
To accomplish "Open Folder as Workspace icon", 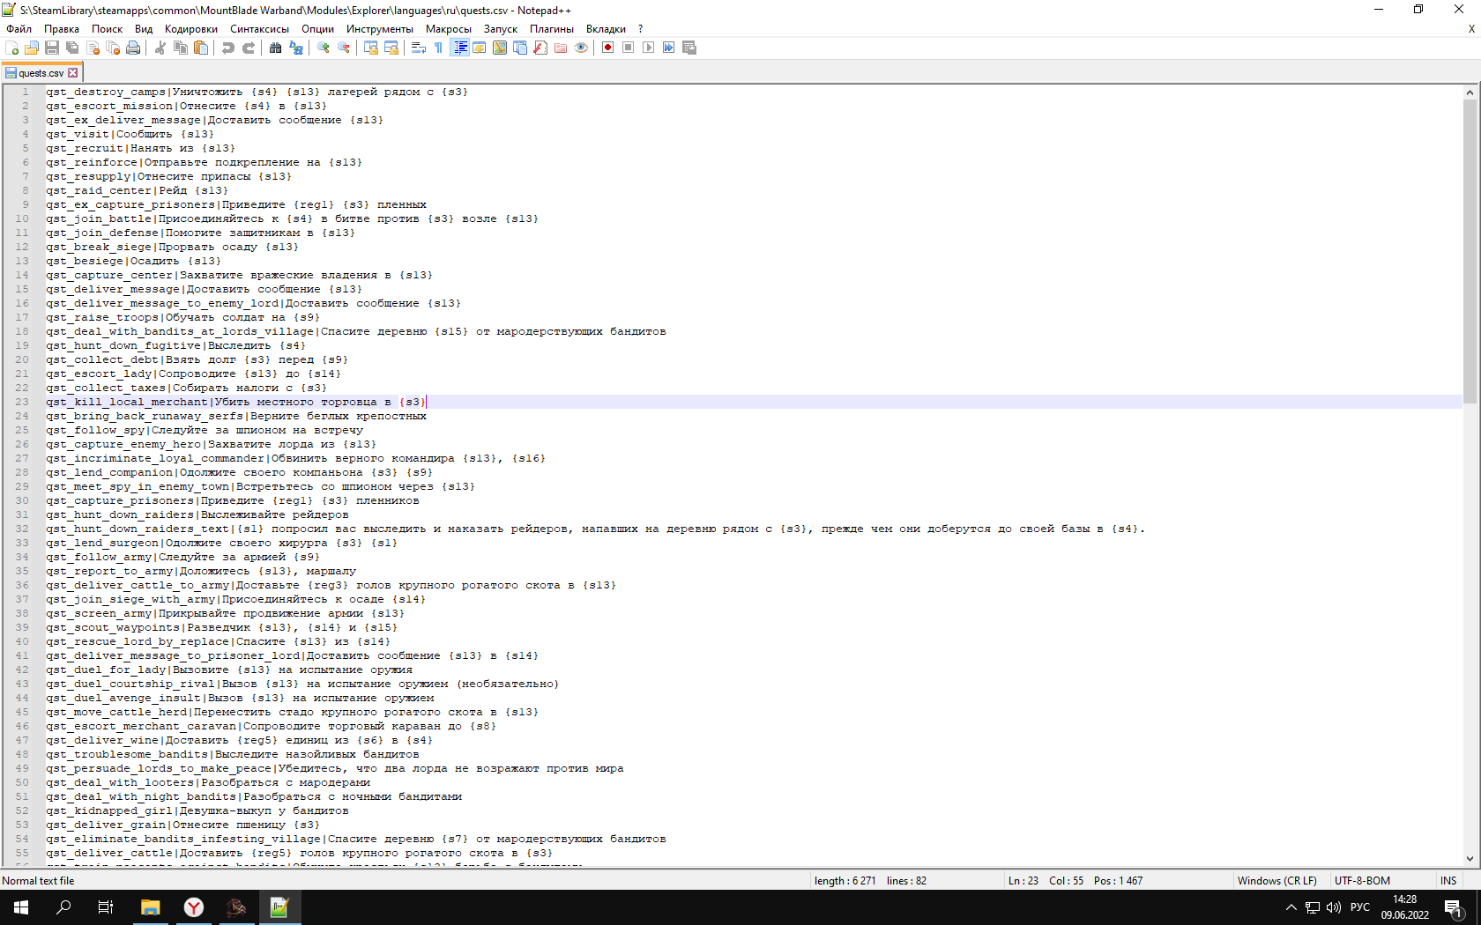I will click(x=561, y=48).
